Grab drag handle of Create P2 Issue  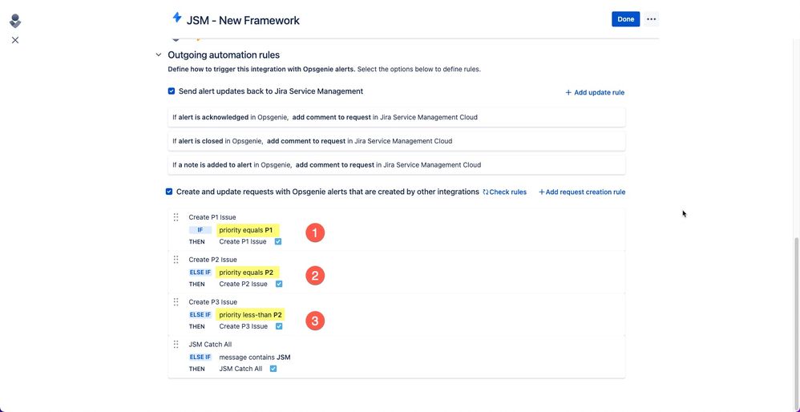tap(176, 260)
